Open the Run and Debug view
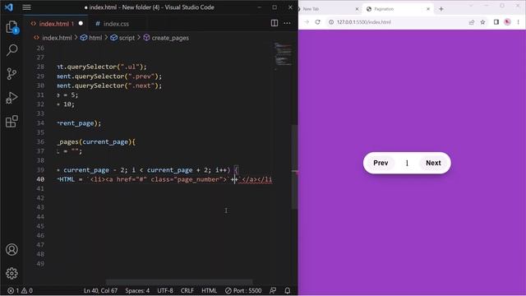The image size is (526, 296). 12,98
